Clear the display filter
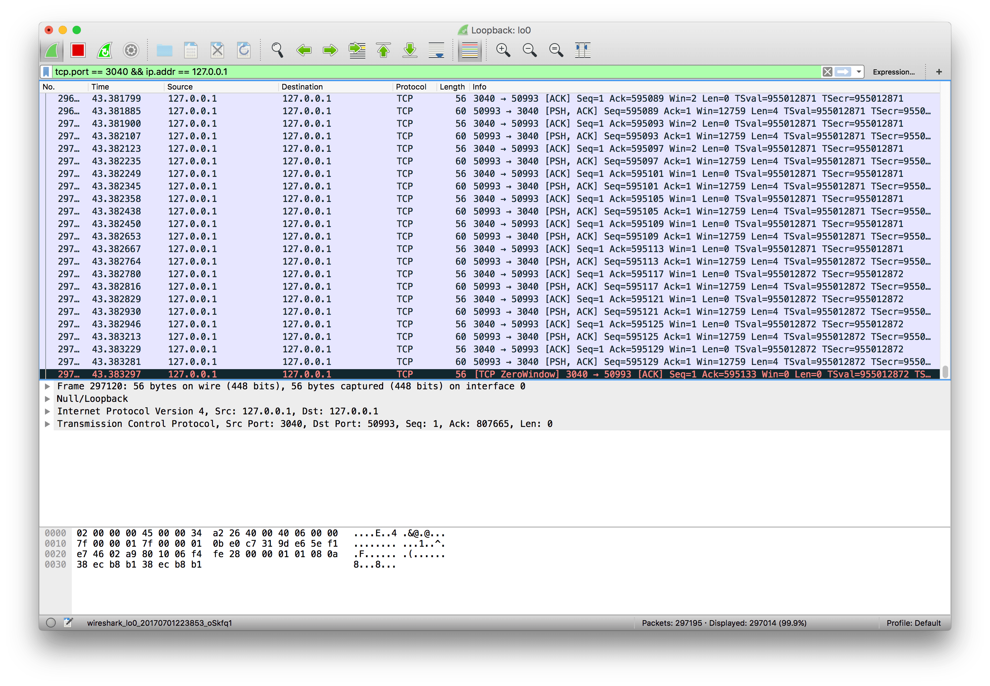The height and width of the screenshot is (686, 990). 827,72
